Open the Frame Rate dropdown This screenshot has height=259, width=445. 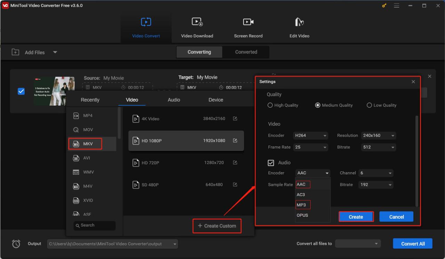point(310,147)
